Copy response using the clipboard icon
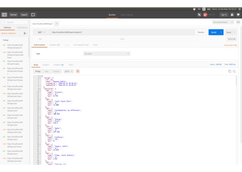The image size is (242, 172). click(230, 71)
